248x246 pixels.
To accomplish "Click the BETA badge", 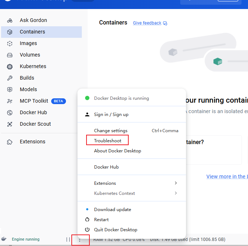I will click(x=58, y=101).
